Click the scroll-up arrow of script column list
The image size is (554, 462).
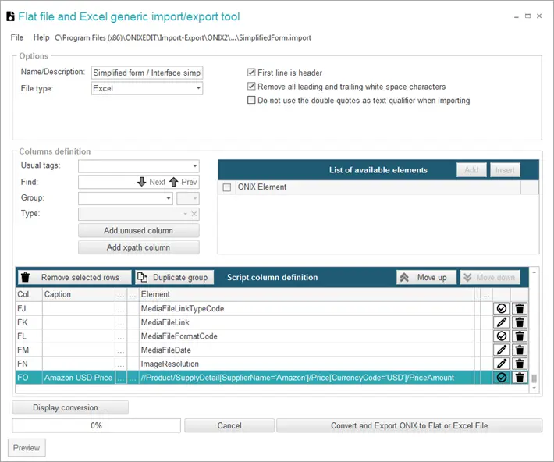pyautogui.click(x=534, y=272)
